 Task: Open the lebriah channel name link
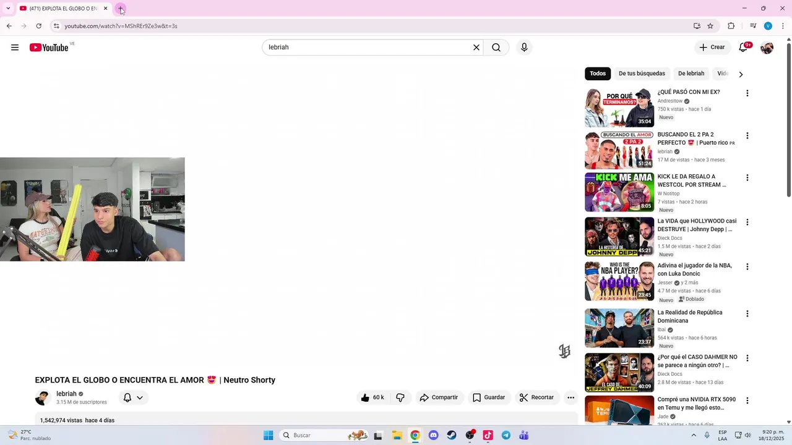tap(66, 394)
